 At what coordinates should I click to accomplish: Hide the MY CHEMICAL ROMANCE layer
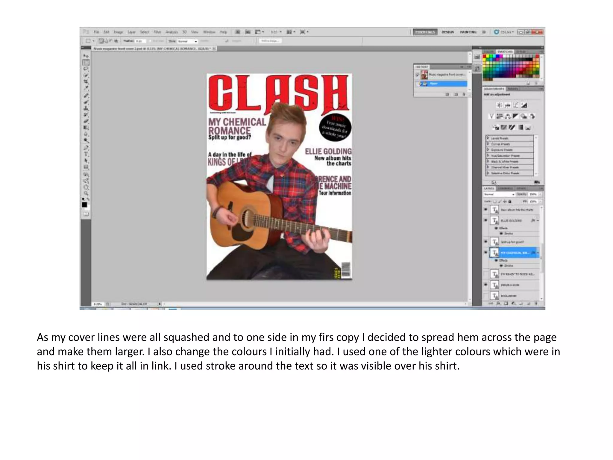point(485,252)
